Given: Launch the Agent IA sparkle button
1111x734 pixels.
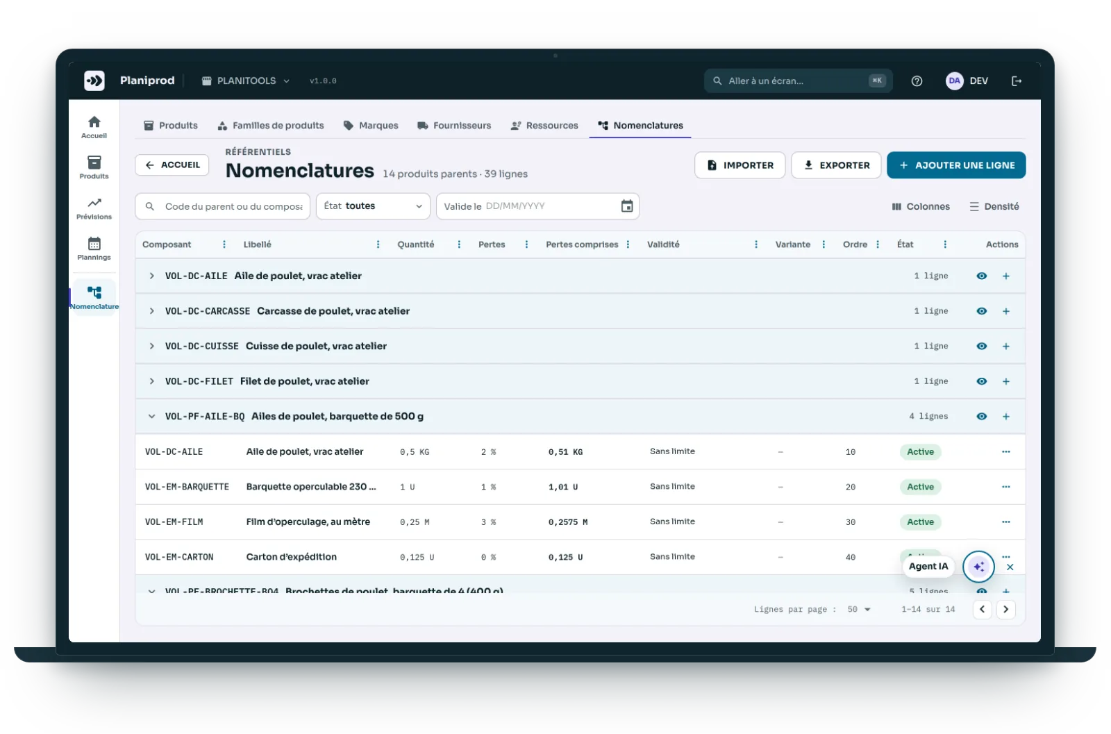Looking at the screenshot, I should point(978,567).
